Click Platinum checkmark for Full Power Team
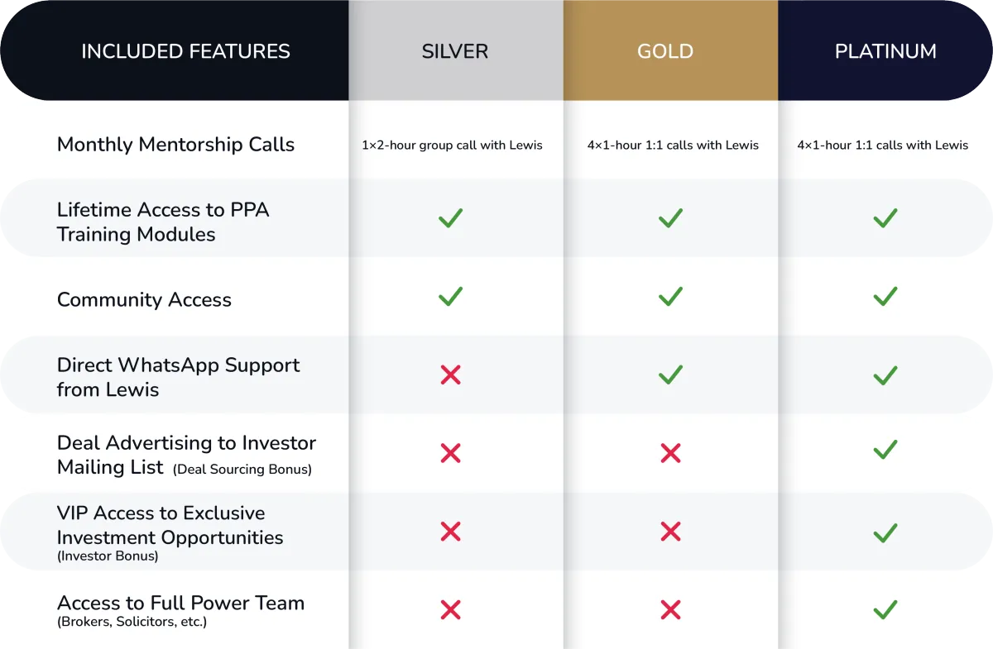The width and height of the screenshot is (993, 649). tap(885, 610)
